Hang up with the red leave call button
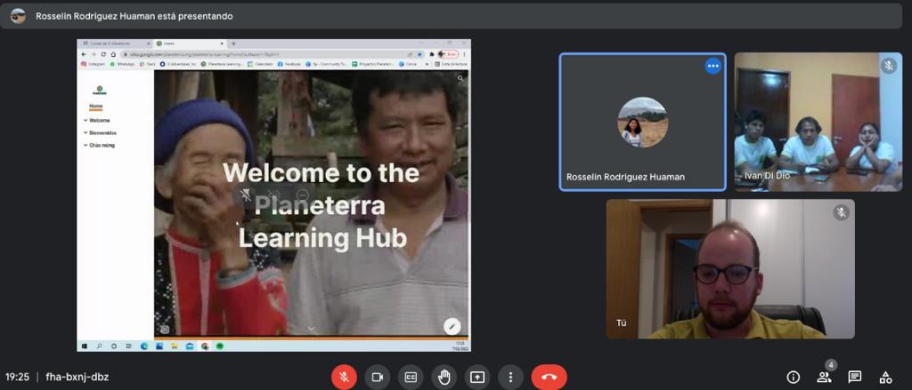The height and width of the screenshot is (390, 912). click(x=549, y=378)
